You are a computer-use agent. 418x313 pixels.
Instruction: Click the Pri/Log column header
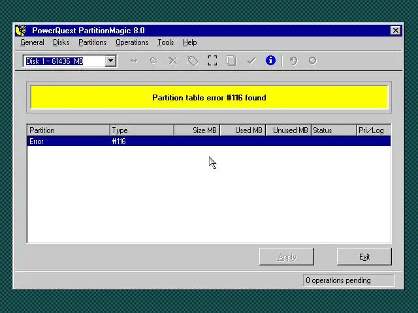[x=374, y=130]
